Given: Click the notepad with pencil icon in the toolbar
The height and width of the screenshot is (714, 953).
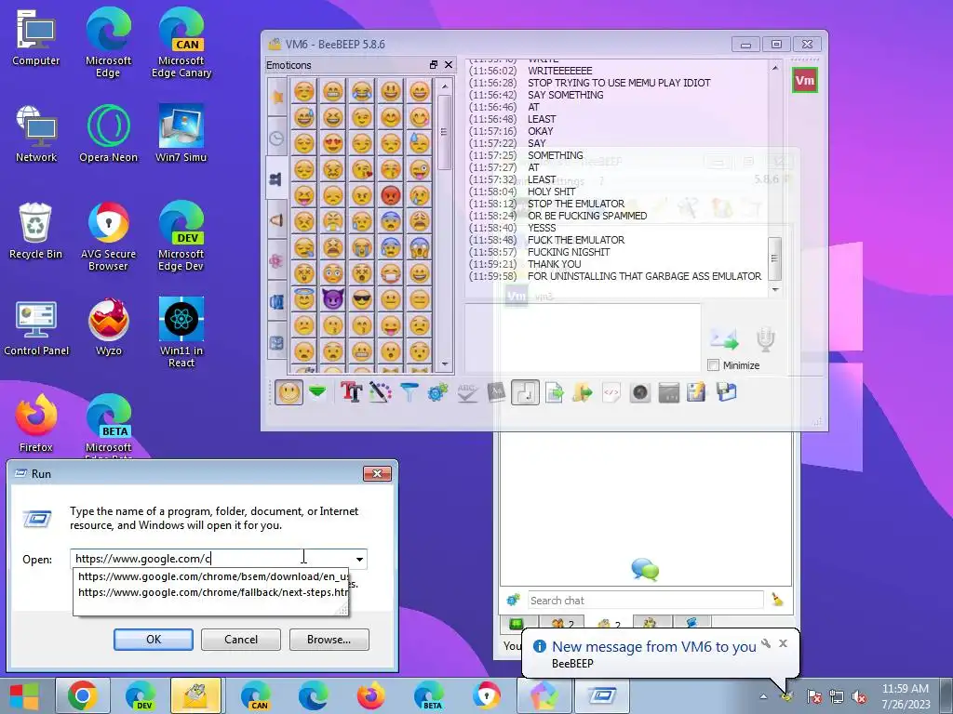Looking at the screenshot, I should click(x=697, y=393).
